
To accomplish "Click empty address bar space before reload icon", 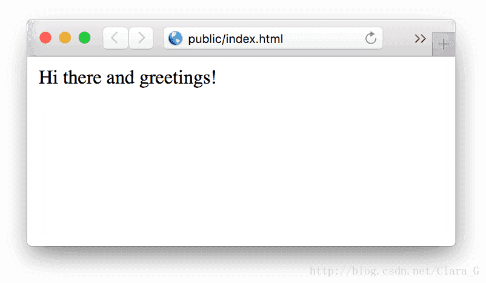I will [x=322, y=38].
